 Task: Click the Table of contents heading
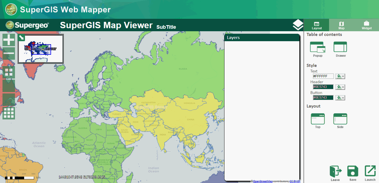point(324,35)
